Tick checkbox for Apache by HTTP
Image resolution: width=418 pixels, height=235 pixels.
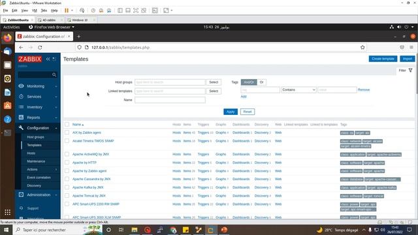[x=67, y=163]
